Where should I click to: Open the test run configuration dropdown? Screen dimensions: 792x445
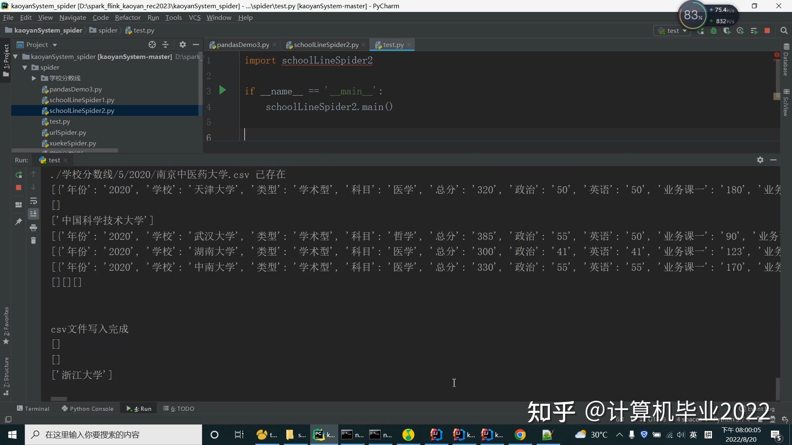672,31
